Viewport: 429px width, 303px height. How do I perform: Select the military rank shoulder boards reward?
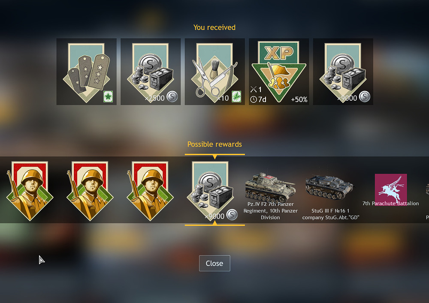[x=87, y=72]
